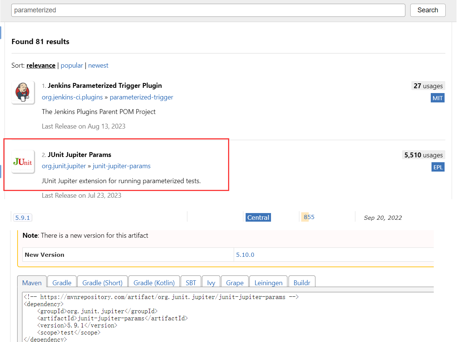The width and height of the screenshot is (461, 342).
Task: Click the JUnit Jupiter extension description text
Action: coord(121,181)
